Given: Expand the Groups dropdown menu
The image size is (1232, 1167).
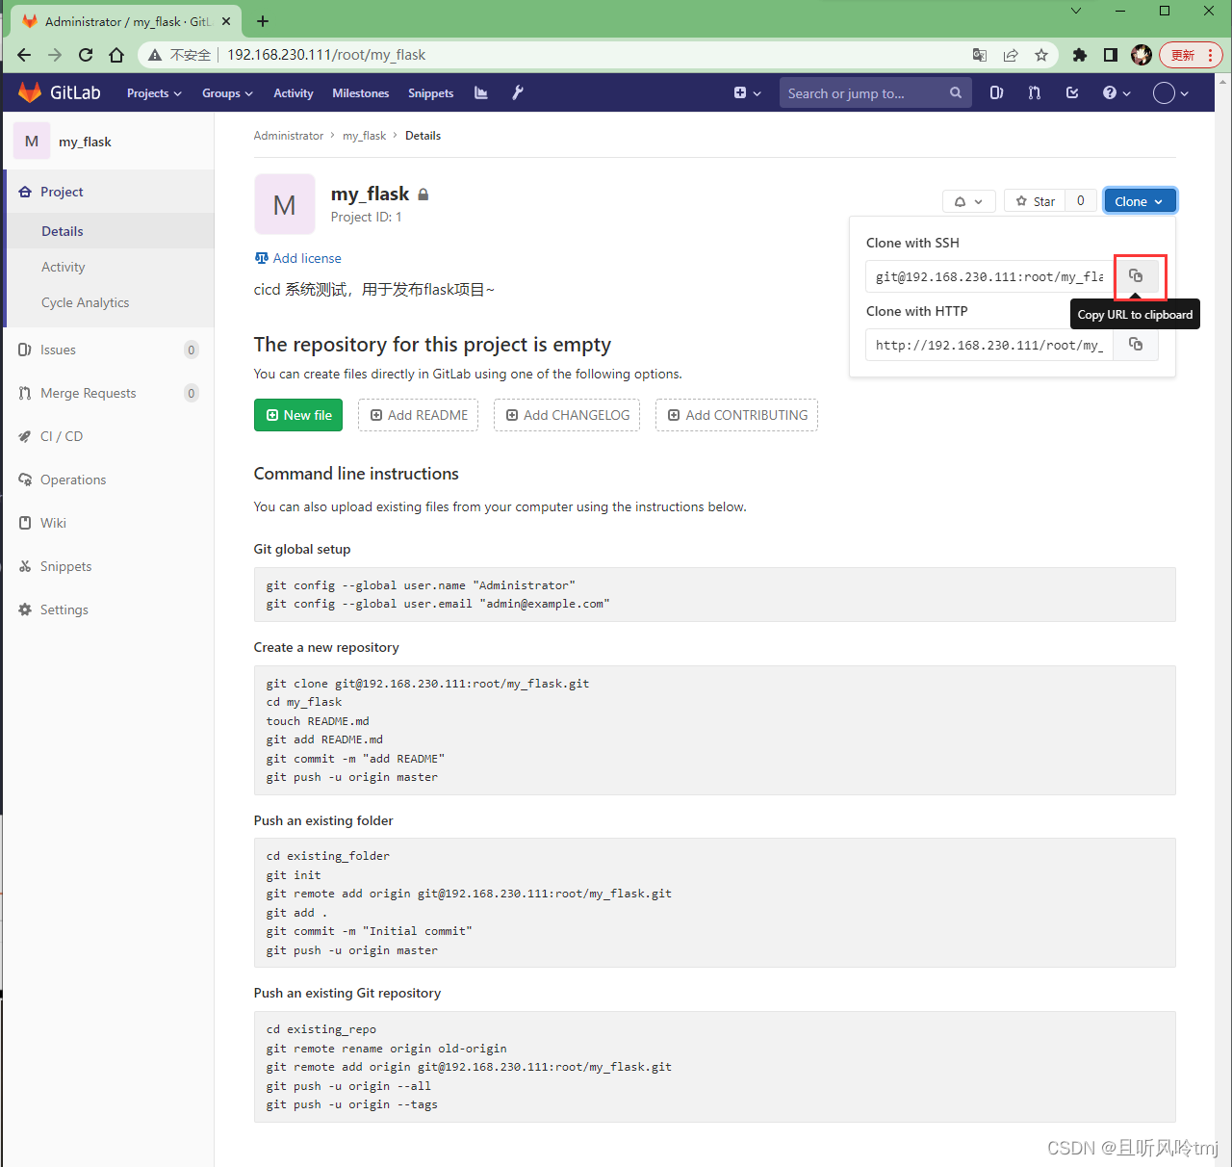Looking at the screenshot, I should (x=227, y=93).
